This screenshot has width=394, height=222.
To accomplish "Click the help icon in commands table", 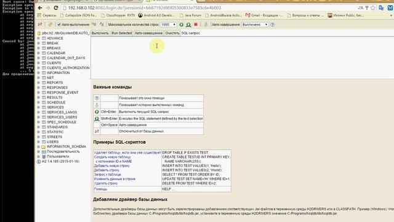I will [97, 98].
